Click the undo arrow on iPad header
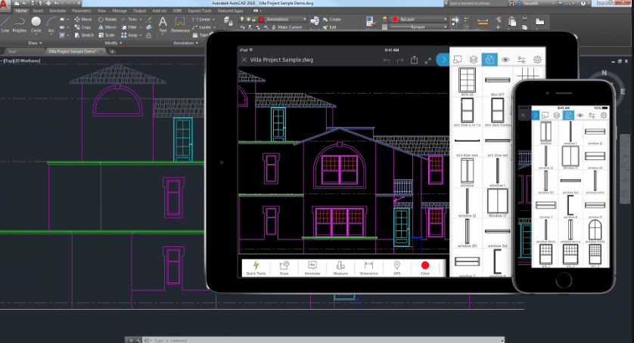This screenshot has width=634, height=343. pos(387,60)
